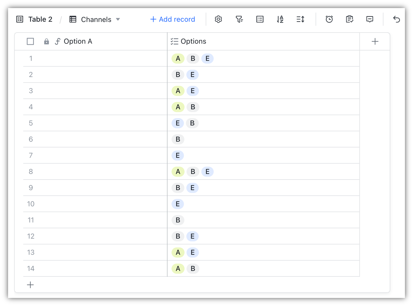Sort records with the A-Z sort icon

coord(280,19)
